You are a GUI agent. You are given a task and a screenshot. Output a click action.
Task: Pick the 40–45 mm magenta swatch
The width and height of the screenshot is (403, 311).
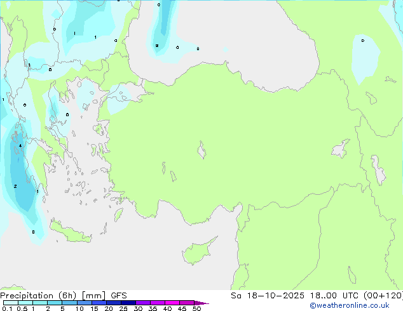(x=172, y=303)
